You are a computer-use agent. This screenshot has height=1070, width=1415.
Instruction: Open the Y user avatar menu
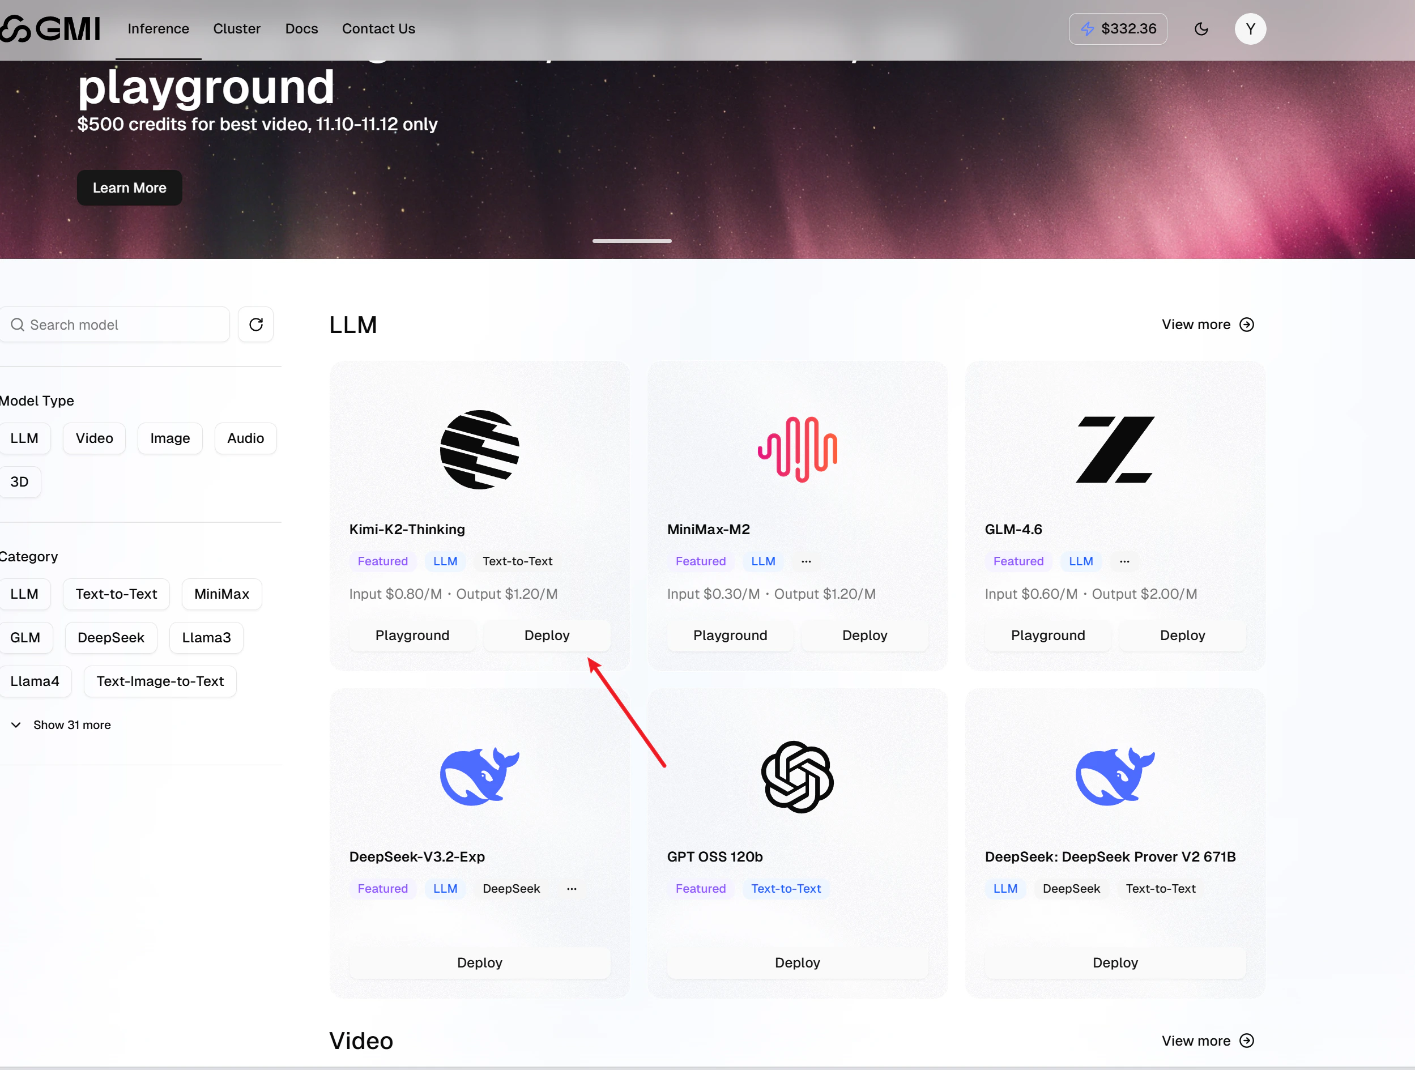coord(1250,29)
